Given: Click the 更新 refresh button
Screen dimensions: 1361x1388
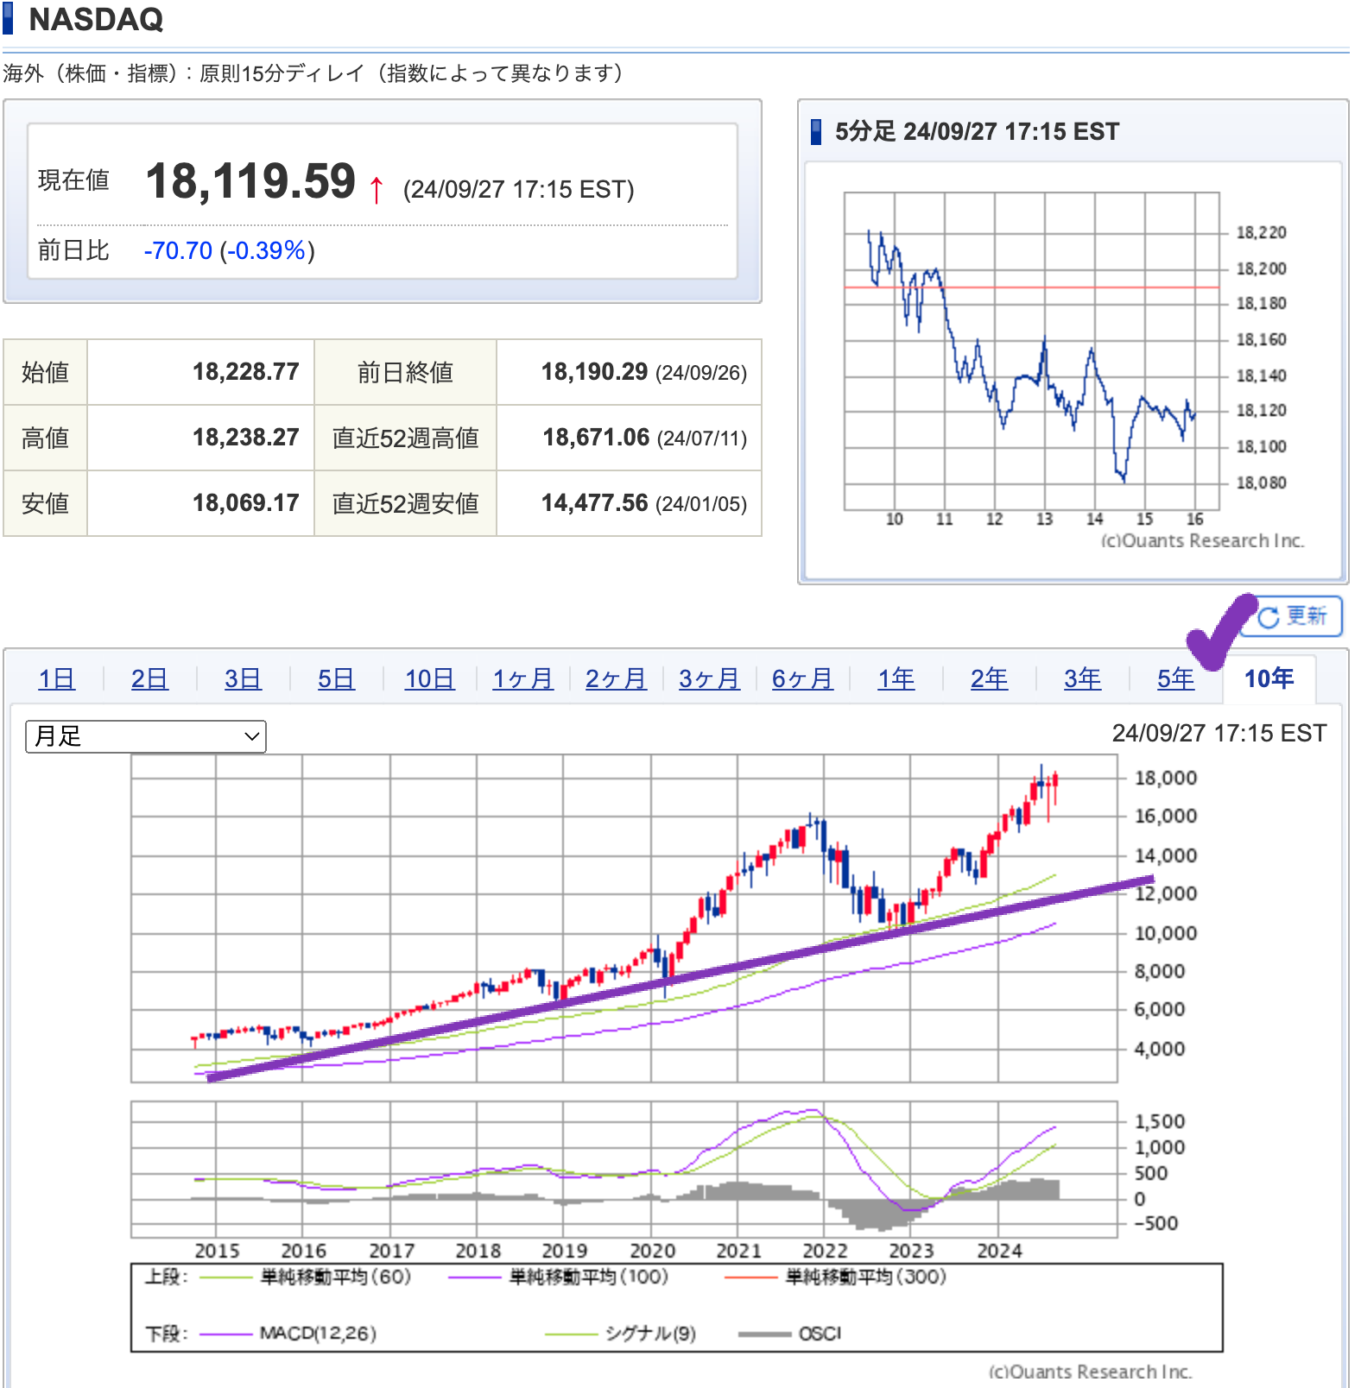Looking at the screenshot, I should click(x=1292, y=616).
